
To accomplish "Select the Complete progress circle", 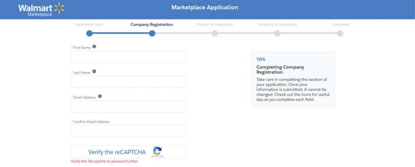I will point(340,34).
